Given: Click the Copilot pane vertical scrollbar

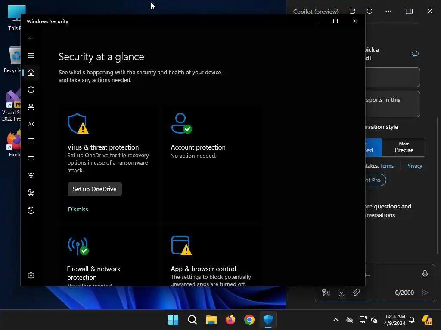Looking at the screenshot, I should click(x=438, y=185).
